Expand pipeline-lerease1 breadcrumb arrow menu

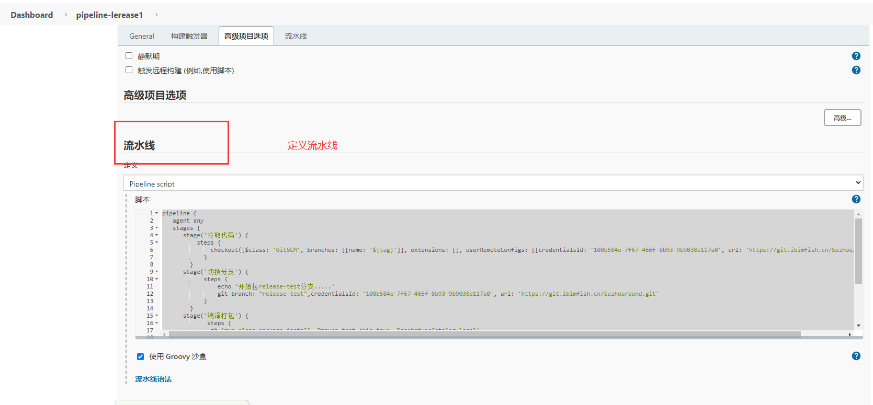pos(156,15)
